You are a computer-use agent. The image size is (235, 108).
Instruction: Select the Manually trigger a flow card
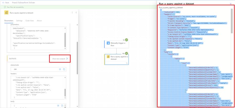point(116,44)
